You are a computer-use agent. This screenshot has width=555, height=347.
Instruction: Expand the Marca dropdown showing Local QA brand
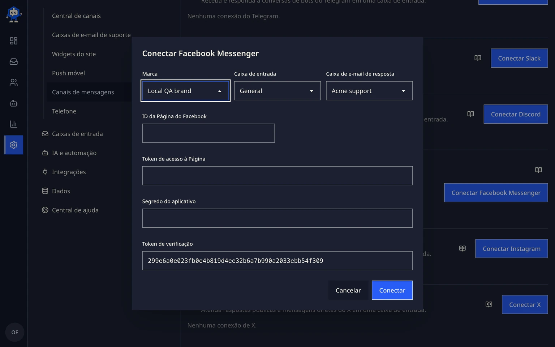[x=185, y=91]
